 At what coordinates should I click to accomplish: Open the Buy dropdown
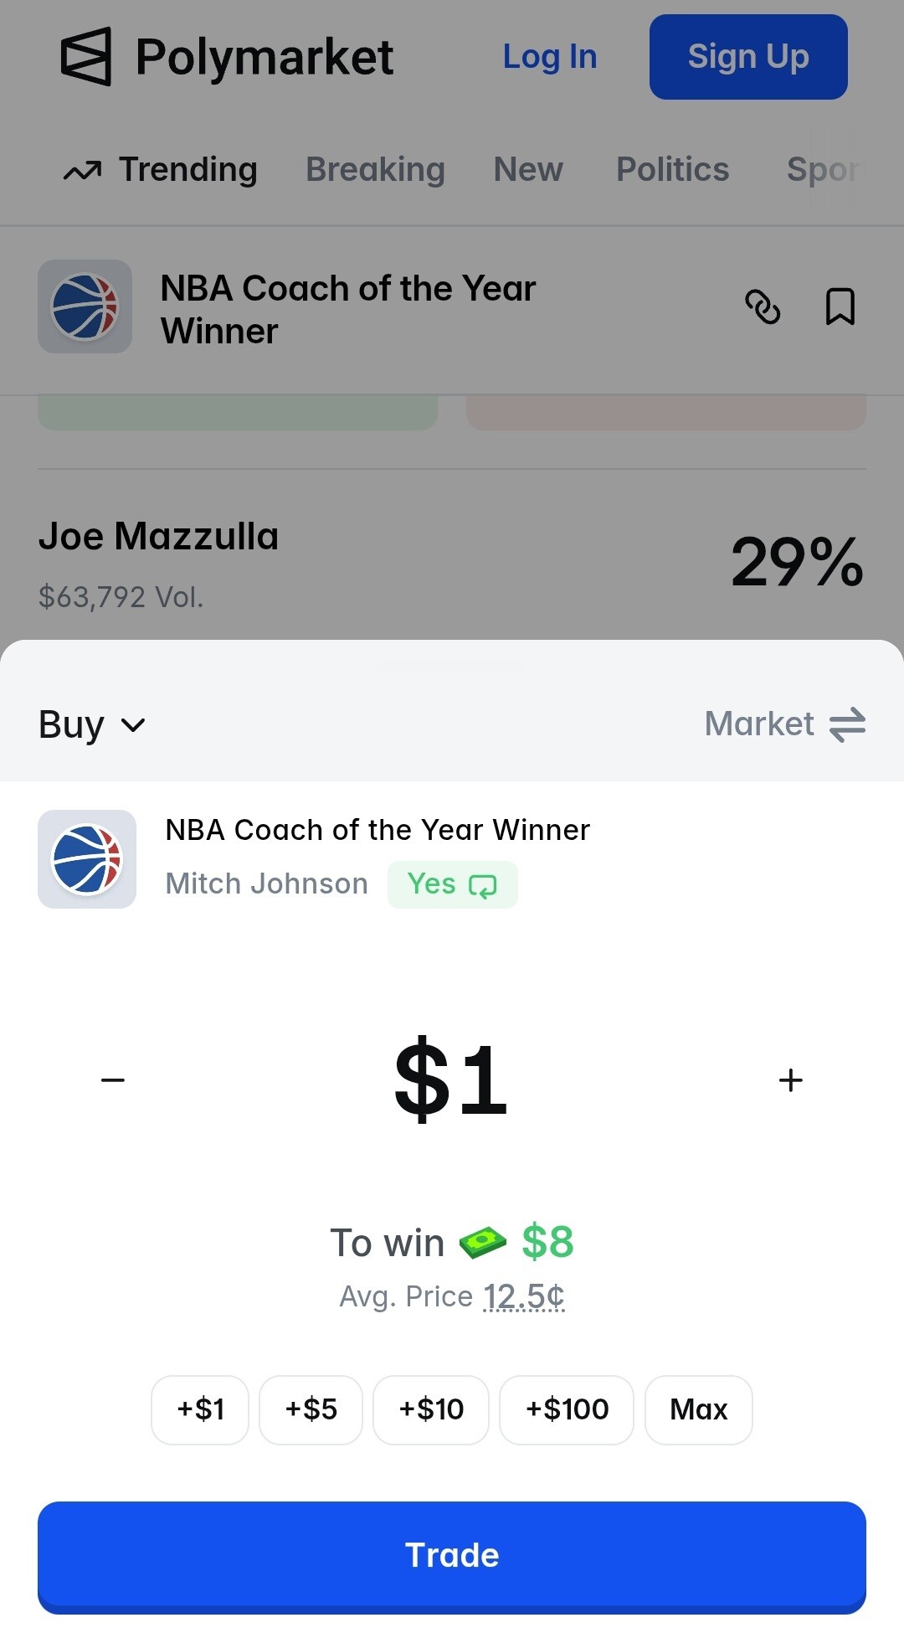click(x=92, y=724)
